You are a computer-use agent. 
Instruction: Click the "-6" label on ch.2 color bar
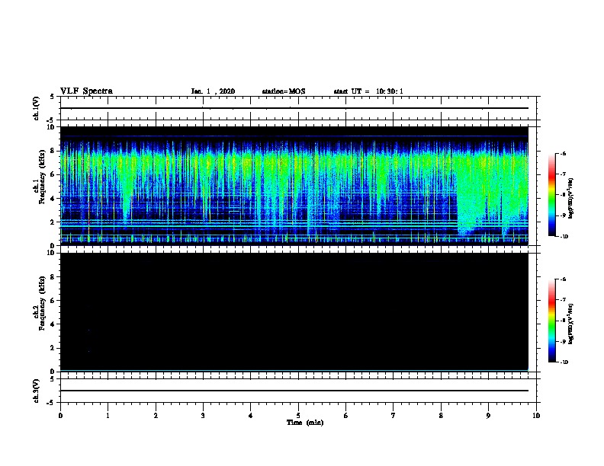click(563, 279)
